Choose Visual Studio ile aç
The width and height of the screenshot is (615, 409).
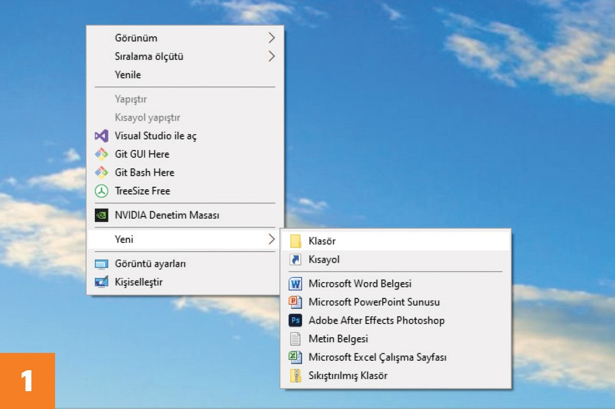tap(185, 136)
